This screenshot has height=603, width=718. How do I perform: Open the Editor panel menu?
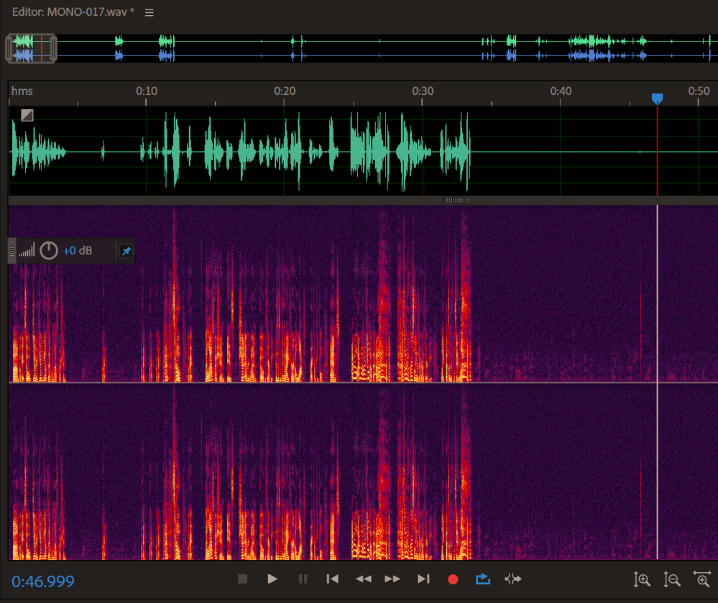(149, 12)
